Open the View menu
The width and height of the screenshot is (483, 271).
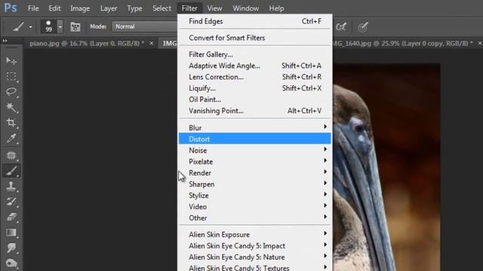pos(214,8)
